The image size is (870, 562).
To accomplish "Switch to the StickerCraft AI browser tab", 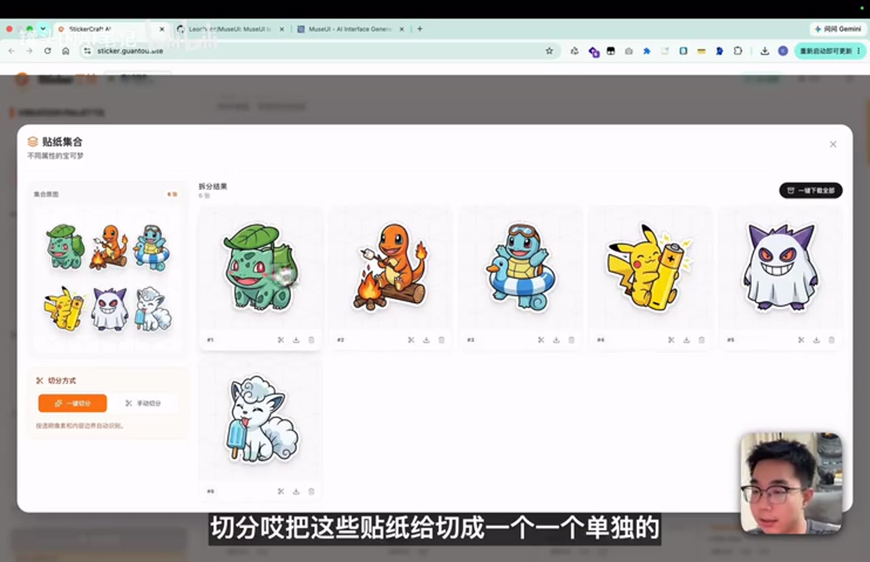I will coord(109,29).
